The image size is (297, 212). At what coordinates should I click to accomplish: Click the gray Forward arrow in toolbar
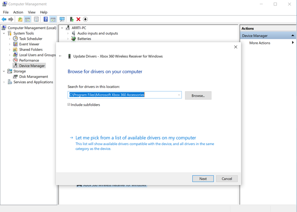click(11, 19)
